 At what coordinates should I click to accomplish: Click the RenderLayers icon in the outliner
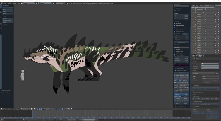pos(196,9)
